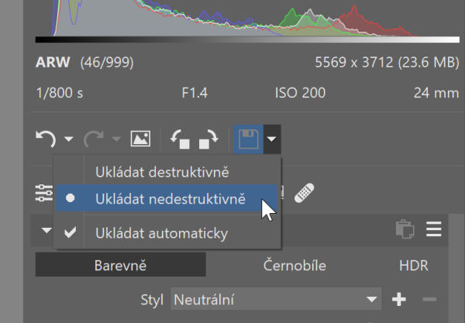Viewport: 465px width, 323px height.
Task: Click the right panel vertical scrollbar
Action: [456, 268]
